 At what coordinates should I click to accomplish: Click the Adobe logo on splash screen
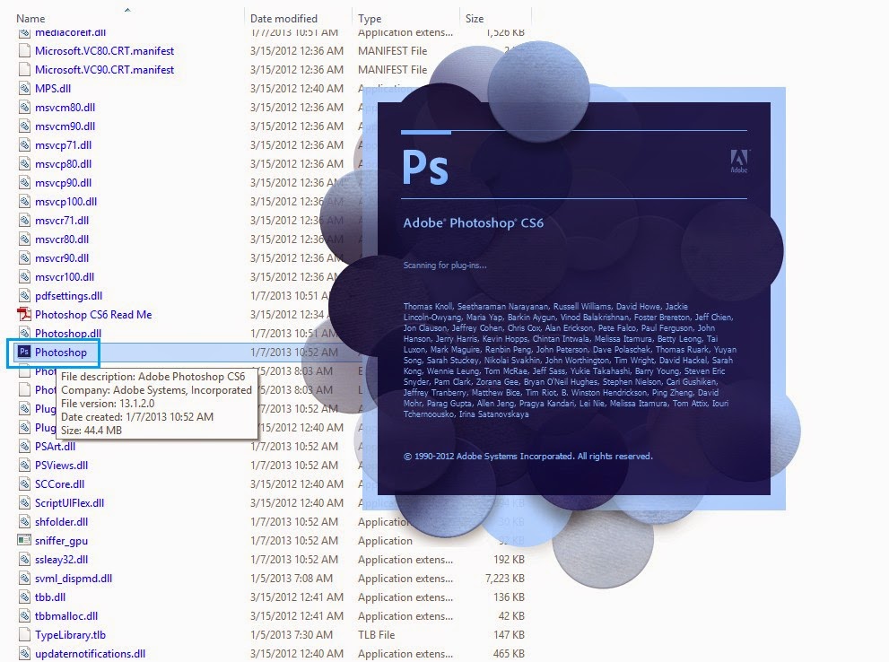pyautogui.click(x=739, y=161)
